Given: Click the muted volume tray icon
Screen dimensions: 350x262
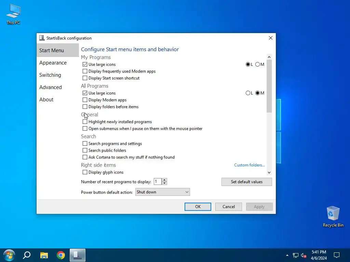Looking at the screenshot, I should (x=304, y=255).
